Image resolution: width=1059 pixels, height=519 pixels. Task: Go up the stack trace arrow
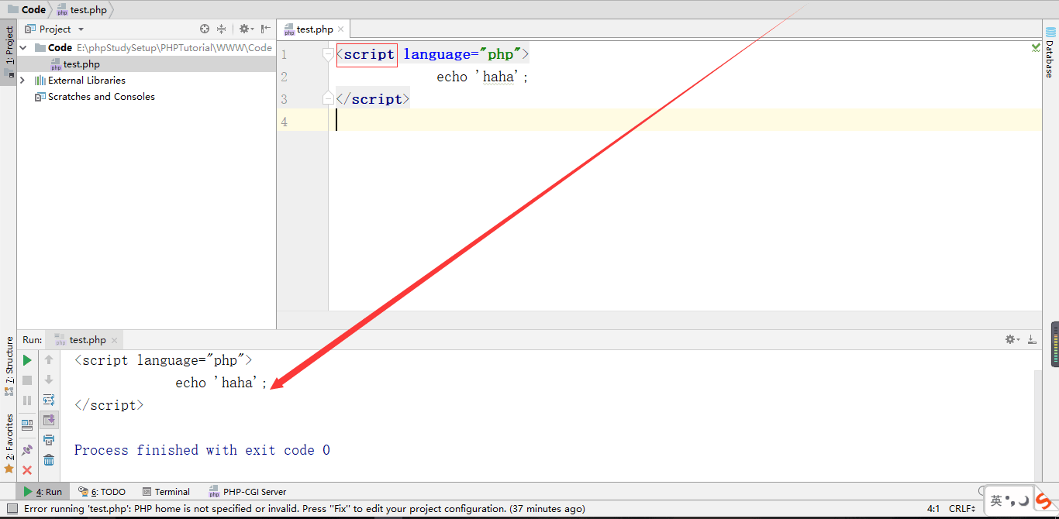pos(49,360)
